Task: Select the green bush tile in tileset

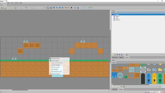Action: coord(126,77)
